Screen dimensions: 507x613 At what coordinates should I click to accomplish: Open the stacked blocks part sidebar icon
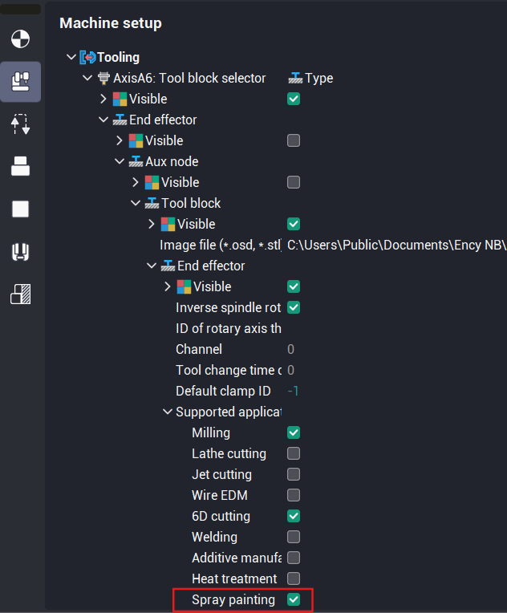tap(21, 166)
